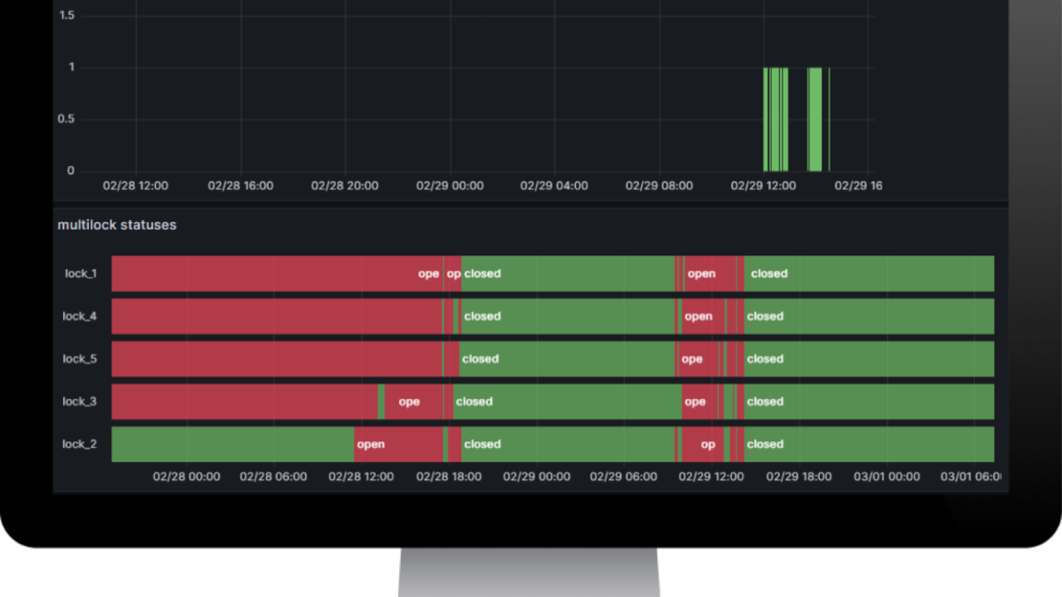The width and height of the screenshot is (1062, 597).
Task: Select the lock_1 row label
Action: pyautogui.click(x=80, y=274)
